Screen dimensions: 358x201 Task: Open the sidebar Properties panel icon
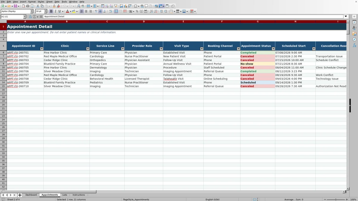point(354,22)
